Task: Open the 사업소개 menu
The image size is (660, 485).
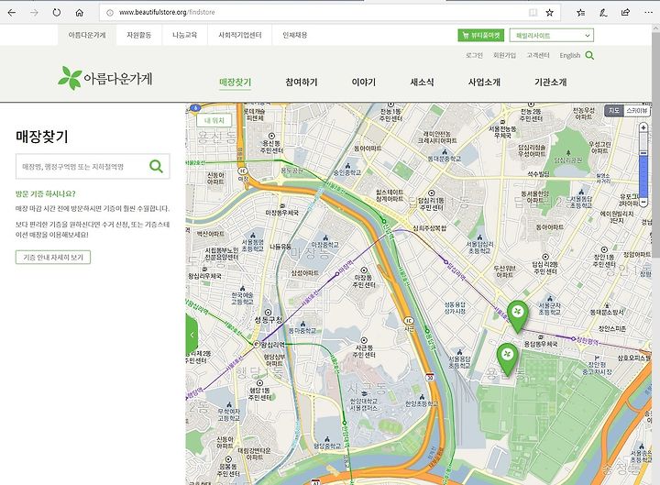Action: 484,83
